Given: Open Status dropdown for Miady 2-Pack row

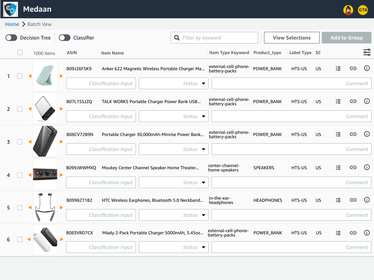Looking at the screenshot, I should click(x=173, y=247).
